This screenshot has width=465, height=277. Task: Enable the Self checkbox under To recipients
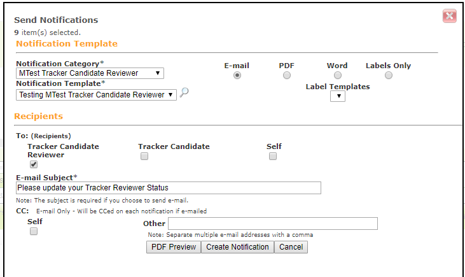(x=273, y=156)
